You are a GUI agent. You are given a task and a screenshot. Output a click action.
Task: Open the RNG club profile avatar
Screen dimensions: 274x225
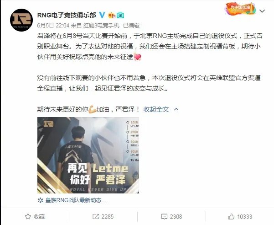pos(21,20)
